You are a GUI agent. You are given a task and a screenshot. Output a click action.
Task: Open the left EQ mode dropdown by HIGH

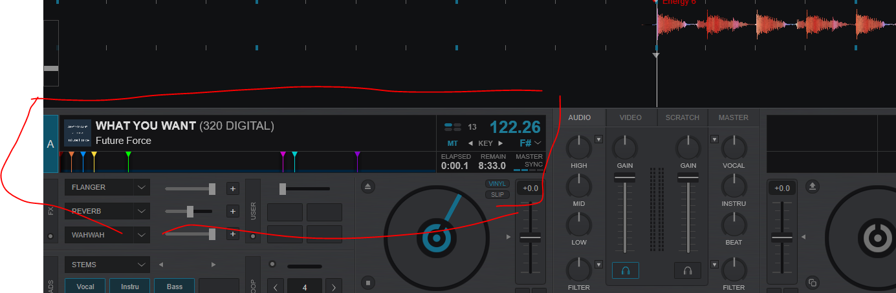(x=598, y=139)
